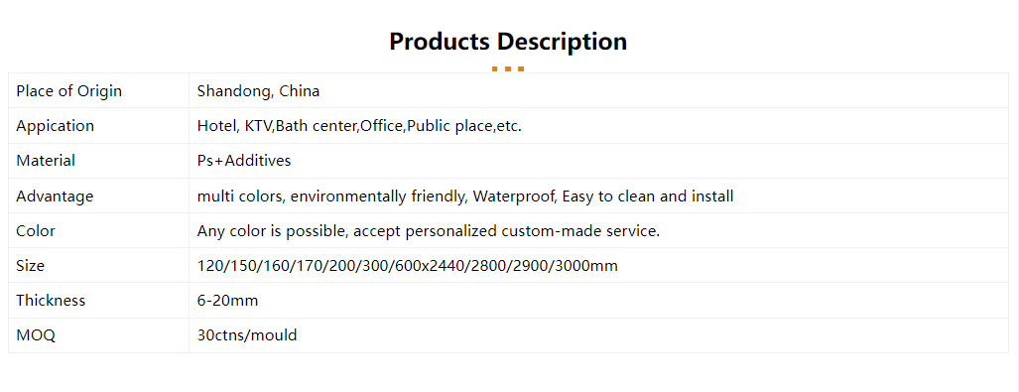Image resolution: width=1019 pixels, height=392 pixels.
Task: Select the Size label cell
Action: tap(99, 265)
